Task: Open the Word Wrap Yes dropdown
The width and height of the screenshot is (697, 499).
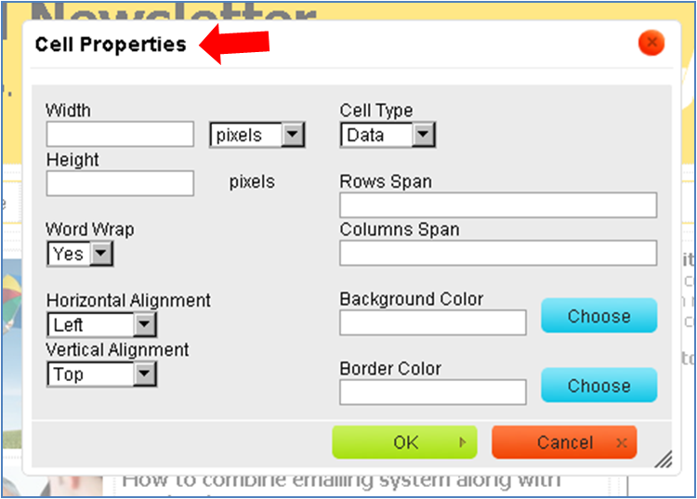Action: tap(80, 254)
